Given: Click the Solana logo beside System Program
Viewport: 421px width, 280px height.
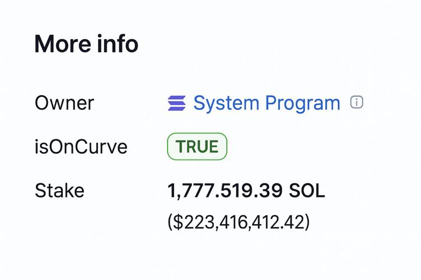Looking at the screenshot, I should pos(177,103).
